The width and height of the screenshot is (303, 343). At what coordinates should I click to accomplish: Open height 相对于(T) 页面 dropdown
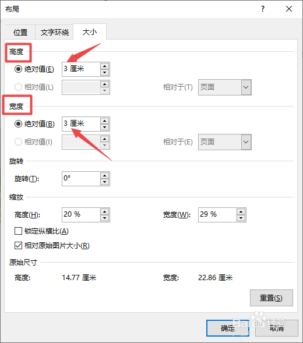coord(225,87)
